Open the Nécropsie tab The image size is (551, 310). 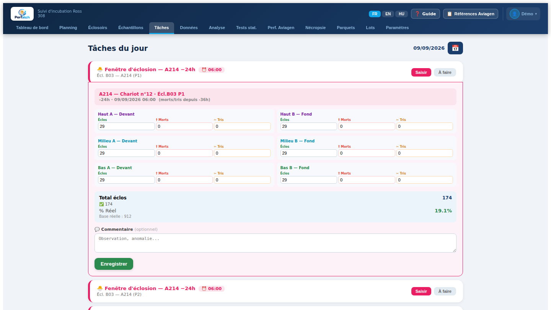[x=316, y=28]
